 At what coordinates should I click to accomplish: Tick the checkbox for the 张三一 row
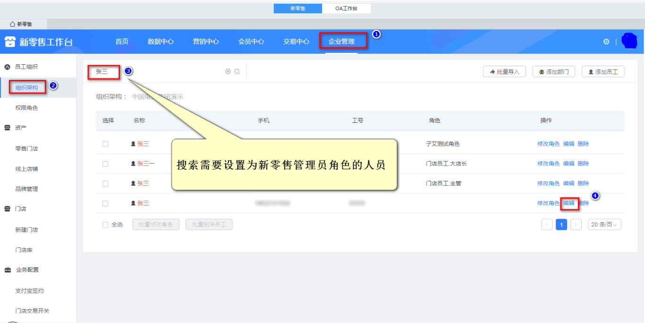105,164
